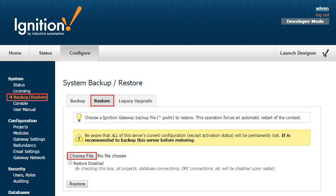336x196 pixels.
Task: Open Console in the sidebar
Action: (21, 103)
